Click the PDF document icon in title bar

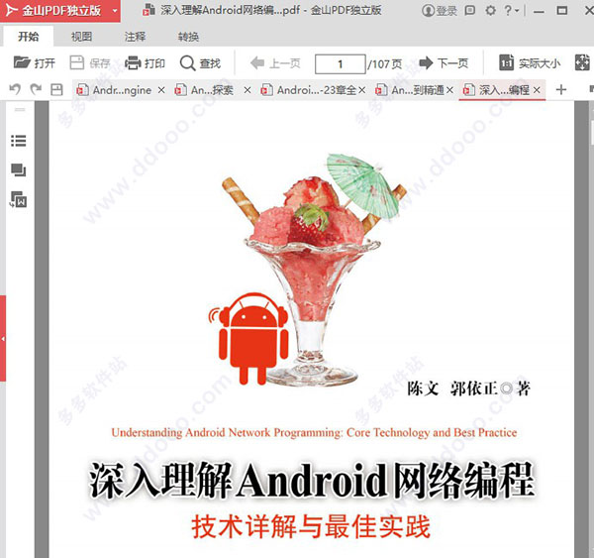coord(148,10)
